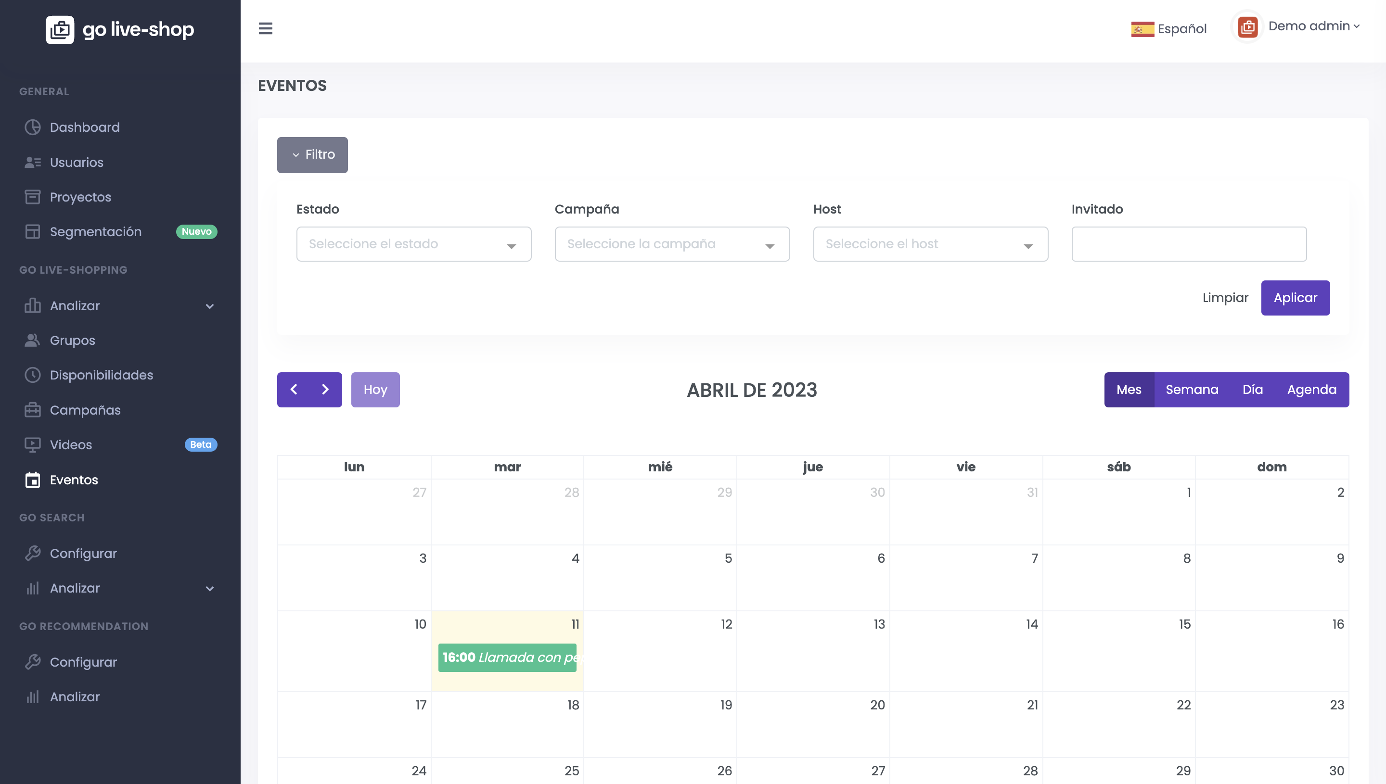This screenshot has height=784, width=1386.
Task: Click the Disponibilidades clock icon
Action: point(32,375)
